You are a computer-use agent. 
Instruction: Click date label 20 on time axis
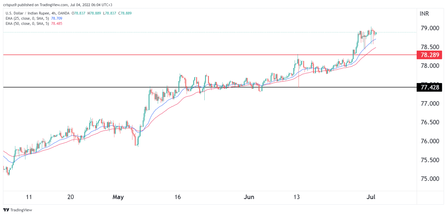(x=71, y=197)
